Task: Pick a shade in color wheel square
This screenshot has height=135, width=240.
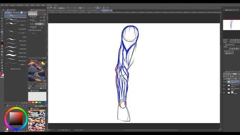Action: [16, 118]
